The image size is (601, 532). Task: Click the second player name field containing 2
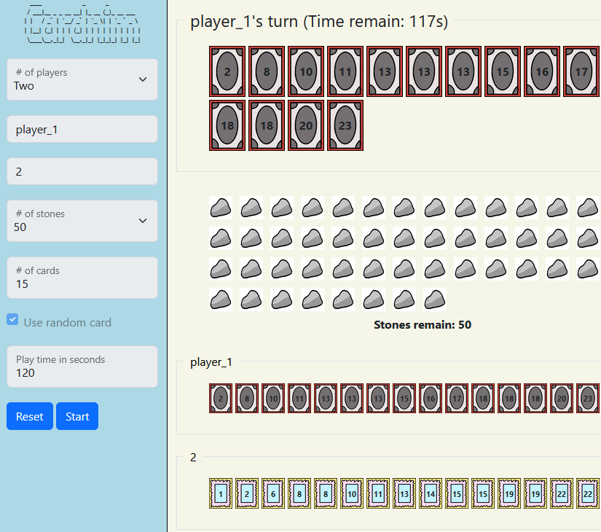[x=82, y=171]
